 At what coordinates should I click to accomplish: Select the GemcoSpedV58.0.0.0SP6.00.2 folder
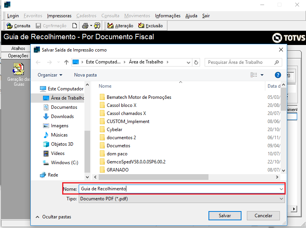[132, 162]
